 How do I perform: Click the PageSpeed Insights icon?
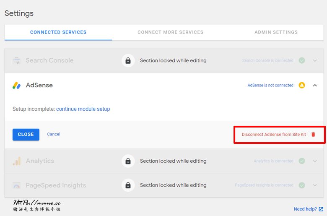click(x=17, y=185)
